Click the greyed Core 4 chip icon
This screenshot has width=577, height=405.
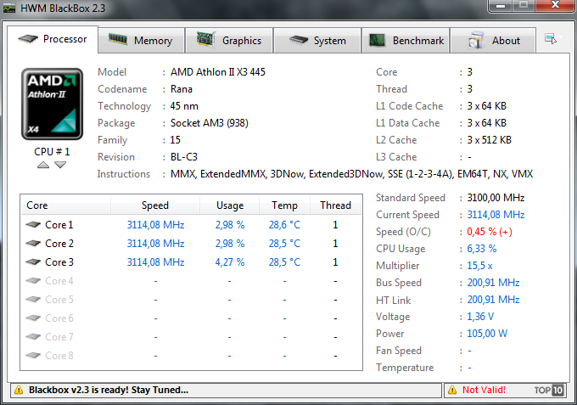coord(33,281)
